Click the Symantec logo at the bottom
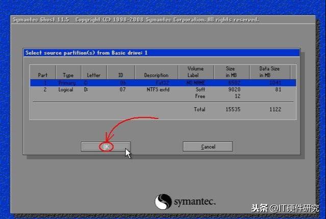Screen dimensions: 326x219 tap(185, 201)
